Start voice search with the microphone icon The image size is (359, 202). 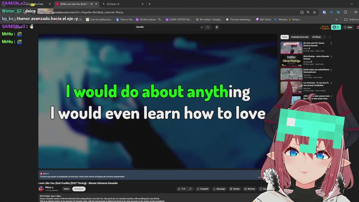(217, 27)
